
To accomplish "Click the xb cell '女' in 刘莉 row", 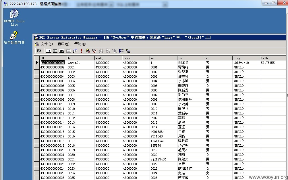I will [219, 155].
